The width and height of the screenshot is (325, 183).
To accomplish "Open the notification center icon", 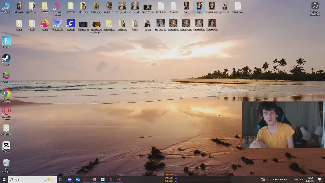I will click(x=320, y=180).
